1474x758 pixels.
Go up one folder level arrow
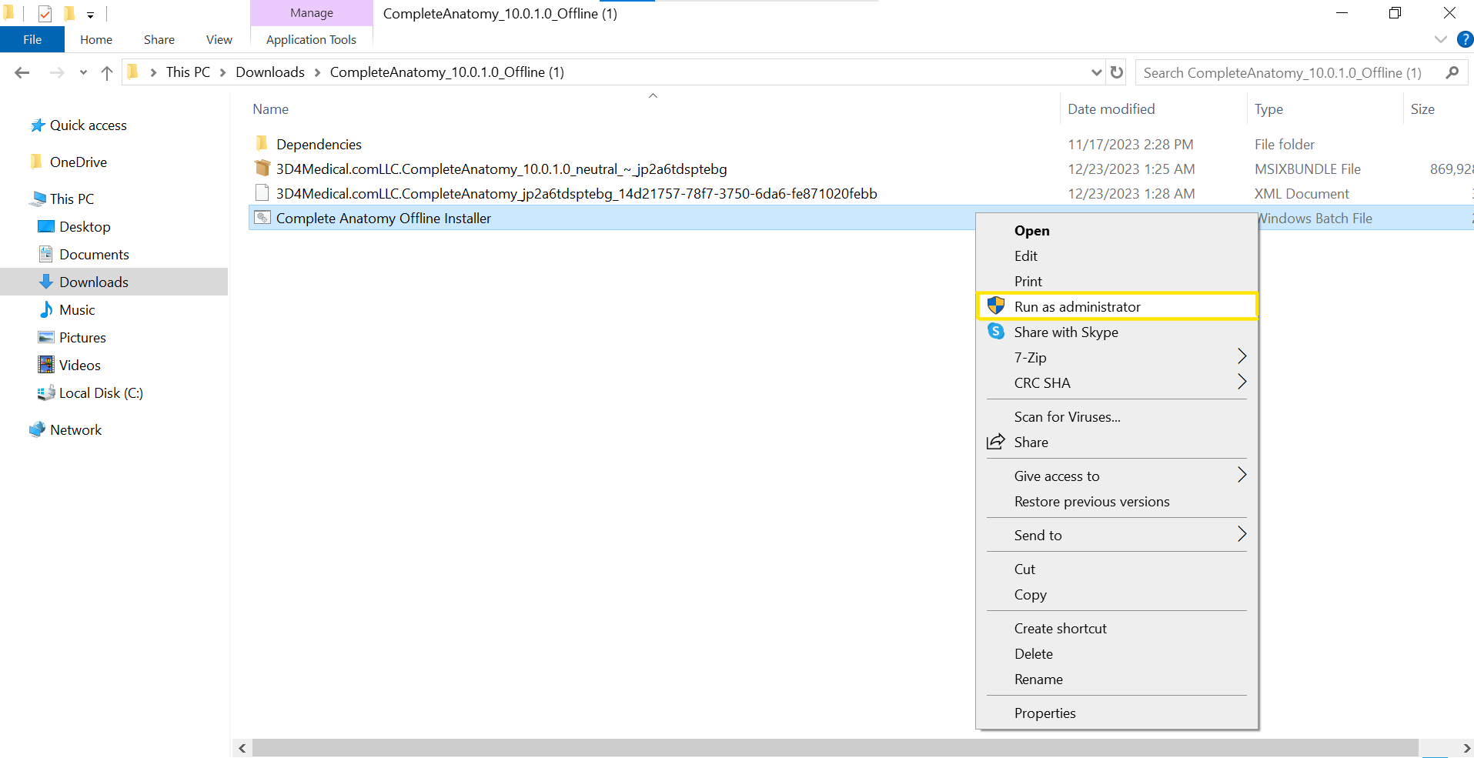(x=107, y=72)
